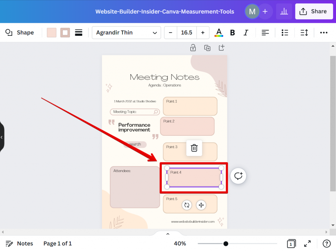Click the rotate handle icon on the canvas
The height and width of the screenshot is (251, 336).
[187, 205]
